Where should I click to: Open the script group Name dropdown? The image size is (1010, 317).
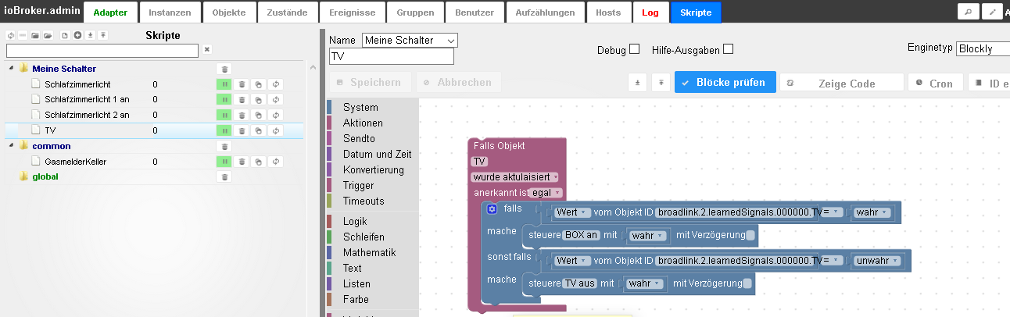coord(410,41)
